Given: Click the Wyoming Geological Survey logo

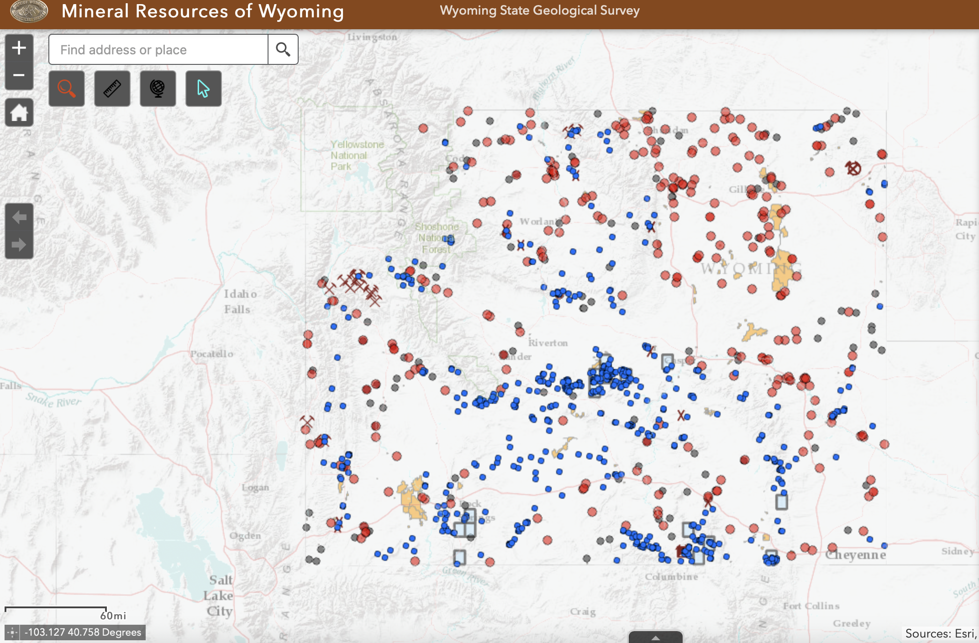Looking at the screenshot, I should pos(28,11).
